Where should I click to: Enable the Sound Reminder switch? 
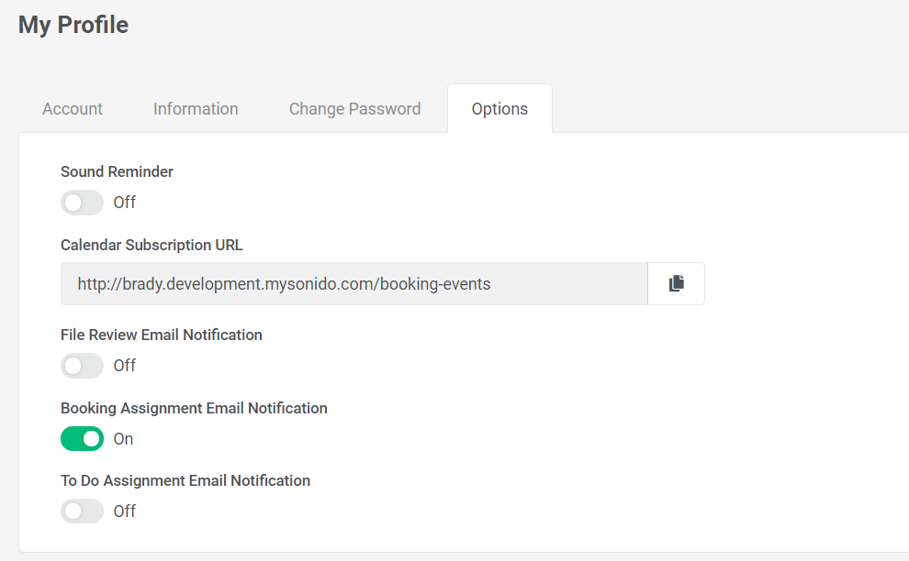tap(83, 203)
